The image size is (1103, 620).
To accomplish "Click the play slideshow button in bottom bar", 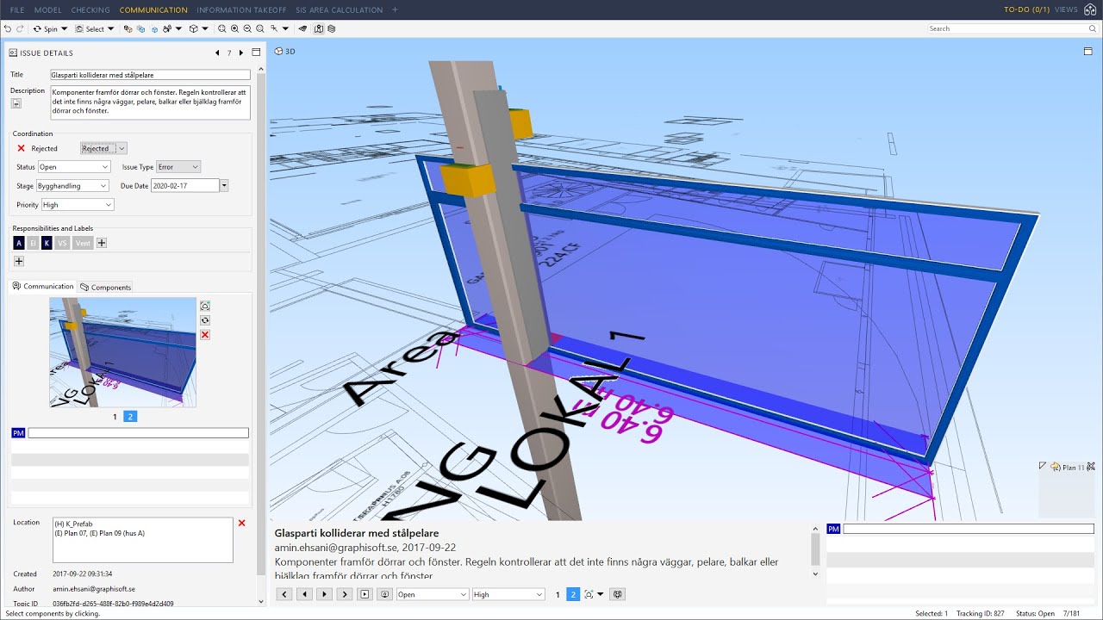I will [x=365, y=594].
